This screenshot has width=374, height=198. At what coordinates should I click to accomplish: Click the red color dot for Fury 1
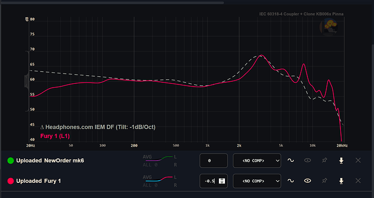[10, 181]
